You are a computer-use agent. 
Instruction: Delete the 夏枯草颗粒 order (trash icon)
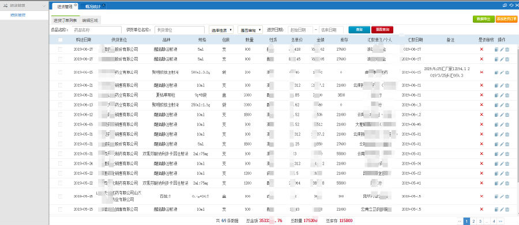507,95
